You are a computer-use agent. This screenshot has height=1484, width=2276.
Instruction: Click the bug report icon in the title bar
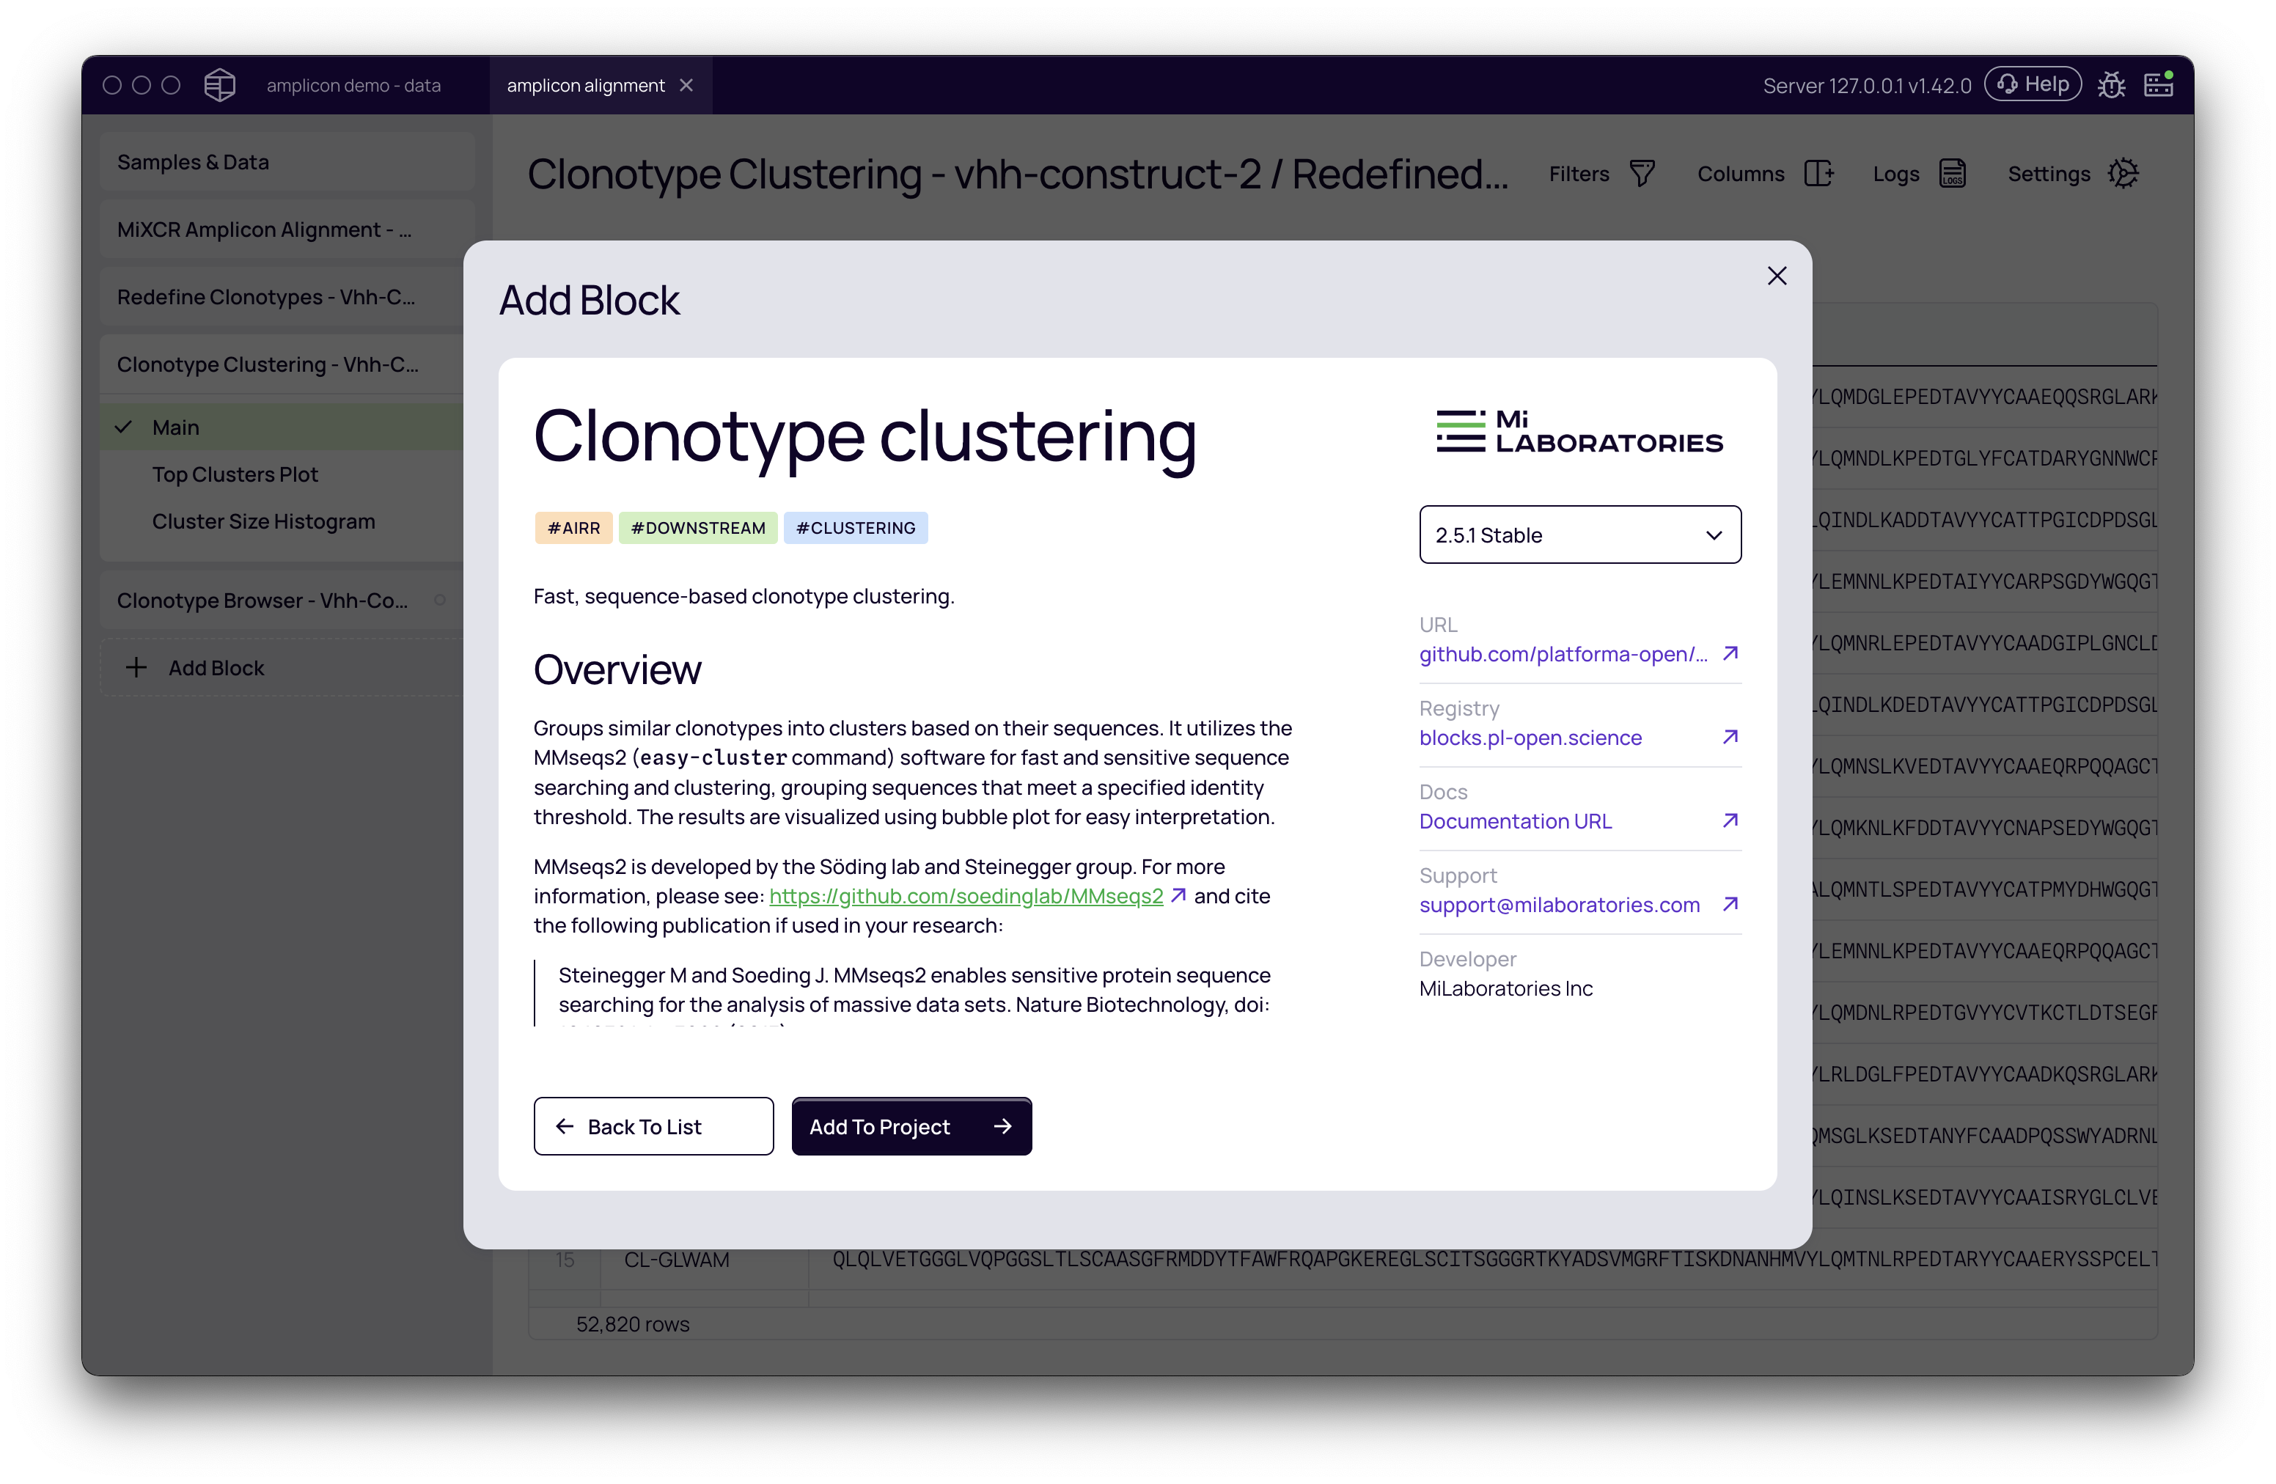point(2112,84)
